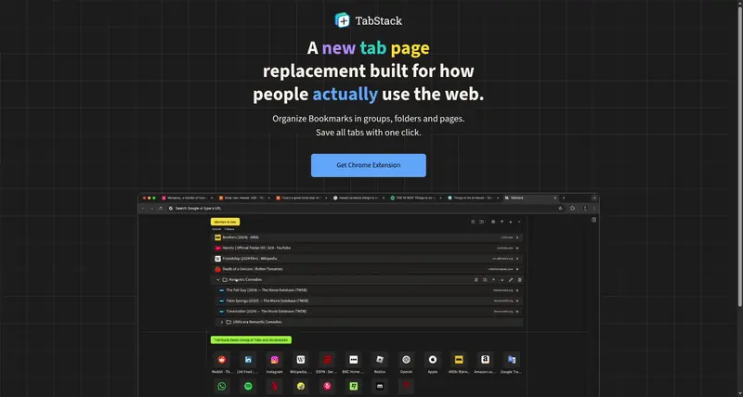Open the Wikipedia bookmark tile

(x=301, y=360)
